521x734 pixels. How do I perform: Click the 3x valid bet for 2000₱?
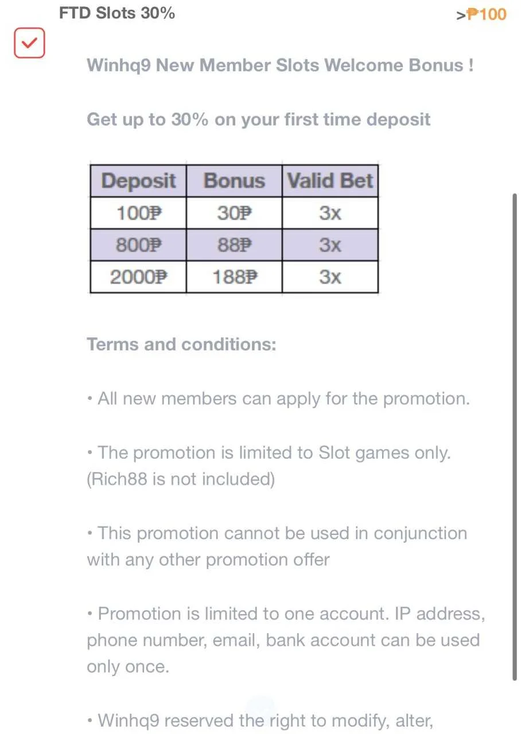[331, 277]
